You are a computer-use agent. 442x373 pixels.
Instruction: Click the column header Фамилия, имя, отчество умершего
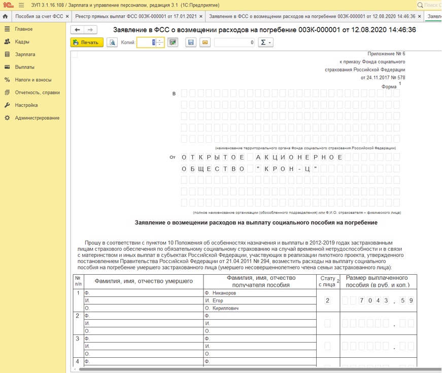144,281
